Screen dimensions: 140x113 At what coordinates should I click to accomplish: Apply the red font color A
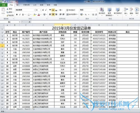[39, 15]
